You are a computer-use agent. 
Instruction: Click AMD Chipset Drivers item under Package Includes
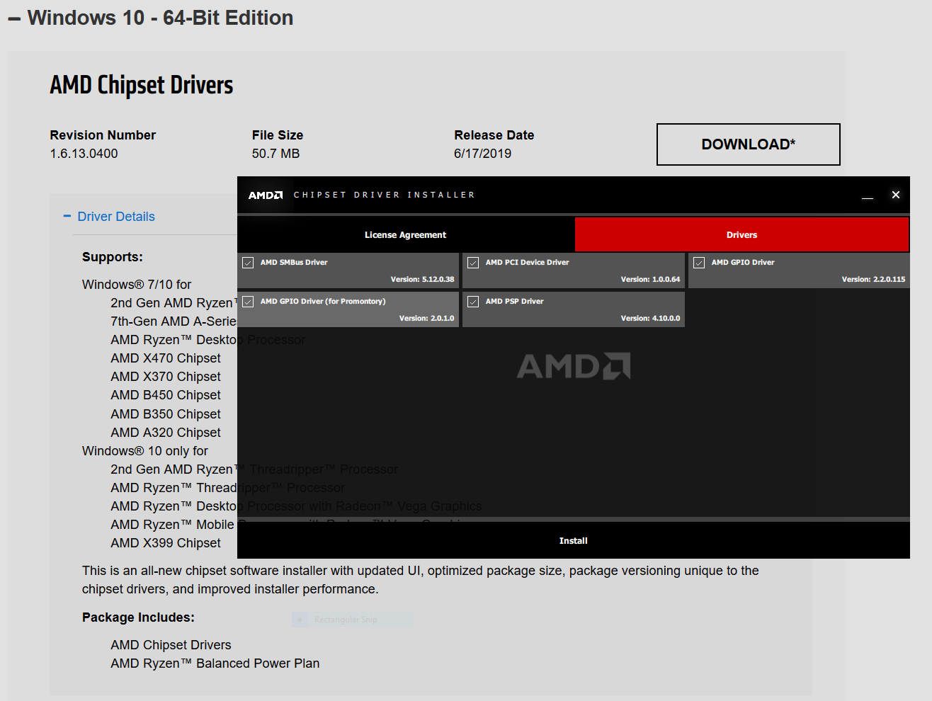[x=171, y=645]
